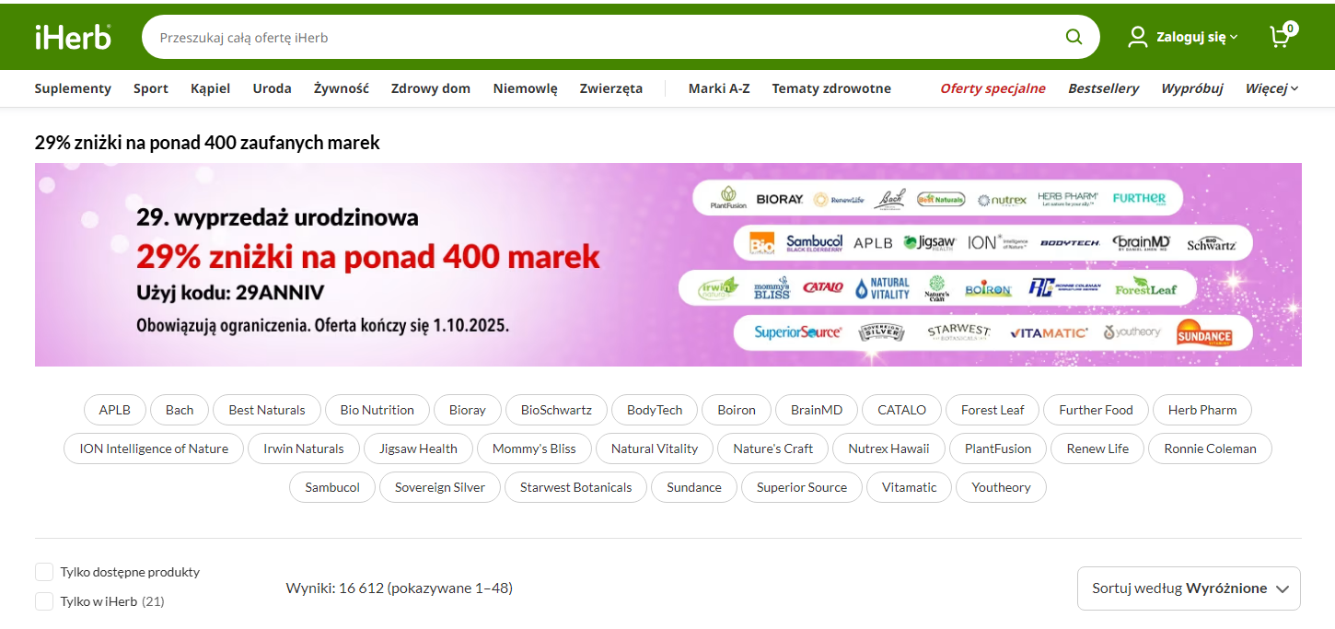Pick Irwin Naturals brand chip
1335x629 pixels.
click(304, 448)
